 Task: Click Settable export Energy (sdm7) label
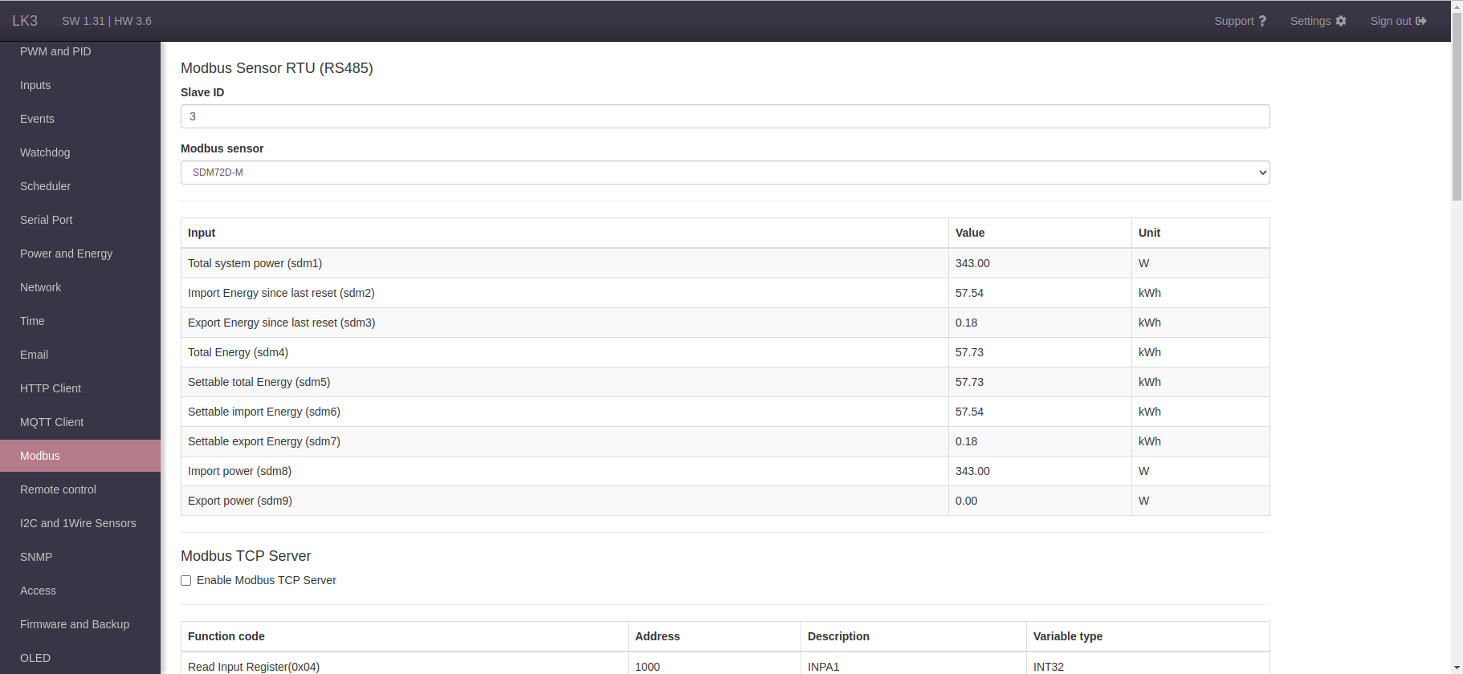264,441
